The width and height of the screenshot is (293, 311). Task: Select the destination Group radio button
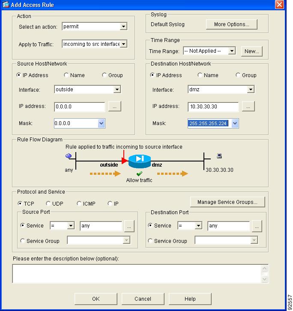pyautogui.click(x=238, y=75)
